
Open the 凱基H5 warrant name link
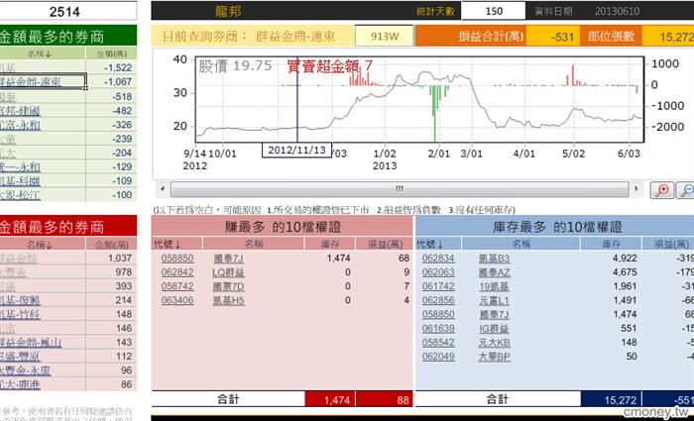click(x=228, y=301)
